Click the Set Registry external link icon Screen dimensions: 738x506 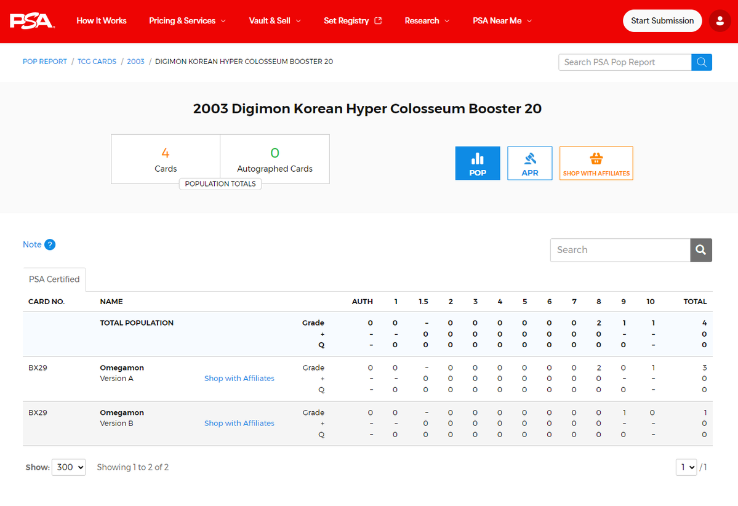click(x=378, y=21)
